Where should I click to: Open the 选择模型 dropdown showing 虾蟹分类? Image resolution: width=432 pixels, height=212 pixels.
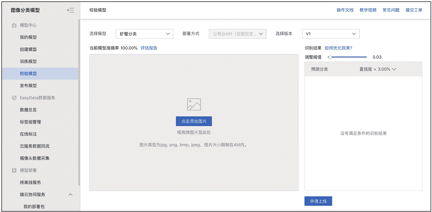tap(145, 34)
